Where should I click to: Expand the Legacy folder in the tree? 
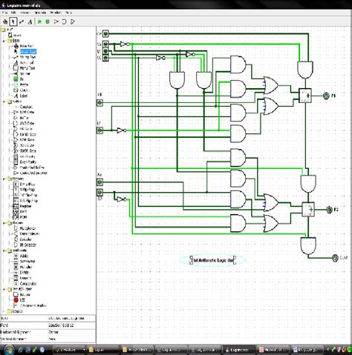(4, 311)
